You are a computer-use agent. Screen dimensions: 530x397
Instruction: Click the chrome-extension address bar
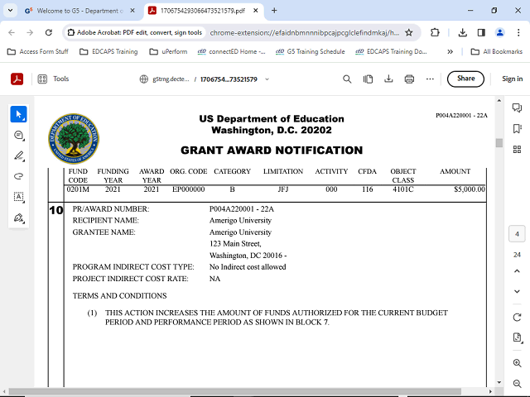click(x=304, y=33)
